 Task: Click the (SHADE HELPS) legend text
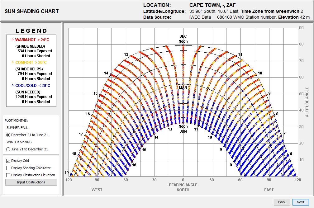coord(29,69)
